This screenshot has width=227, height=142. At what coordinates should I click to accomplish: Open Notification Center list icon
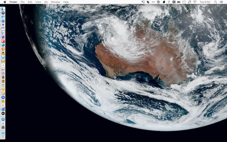coord(221,2)
